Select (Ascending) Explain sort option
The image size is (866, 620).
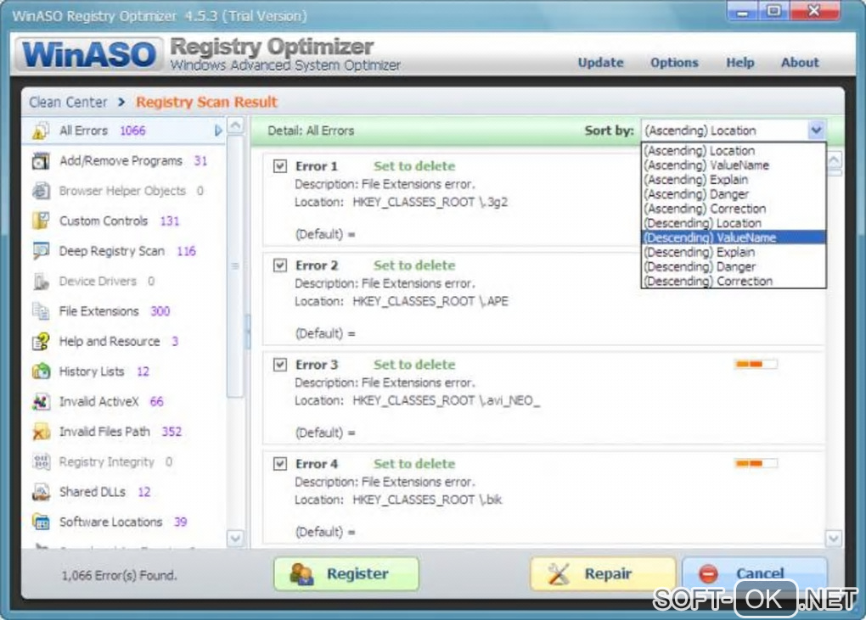pos(734,179)
